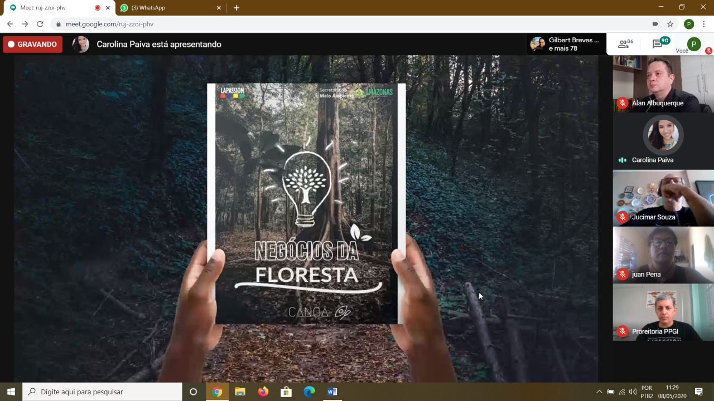
Task: Click the camera permission icon in address bar
Action: tap(655, 24)
